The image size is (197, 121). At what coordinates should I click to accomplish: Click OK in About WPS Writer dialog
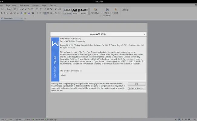136,84
